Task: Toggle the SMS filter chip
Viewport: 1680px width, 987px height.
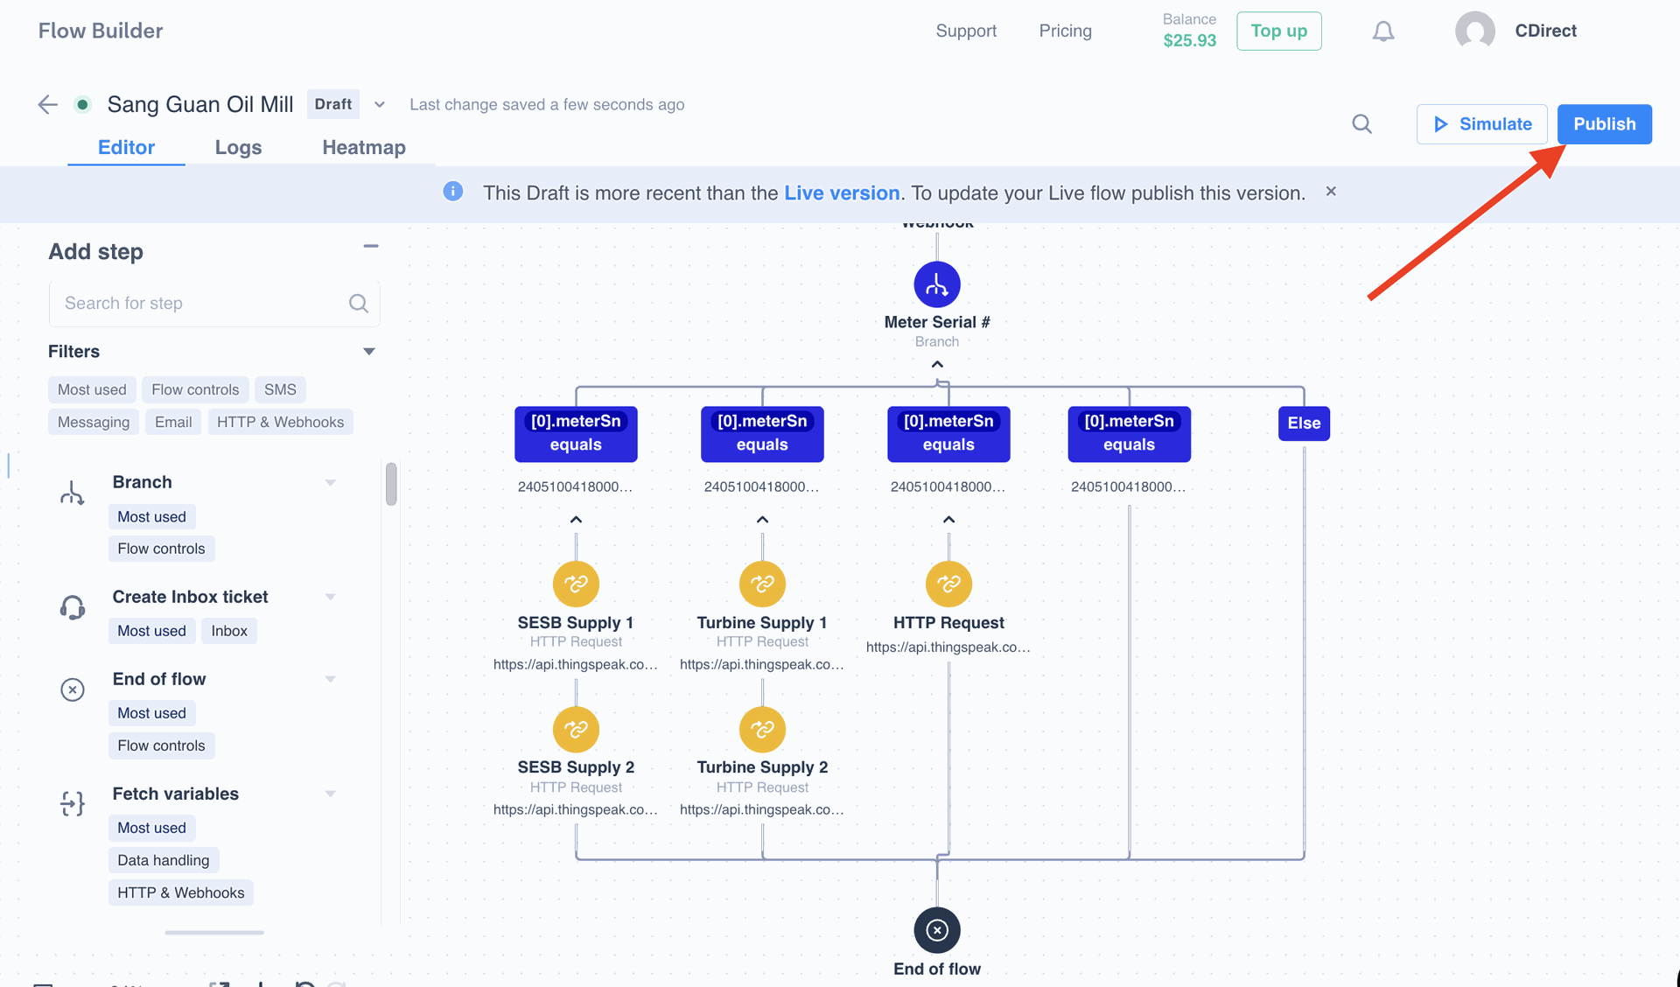Action: [x=280, y=389]
